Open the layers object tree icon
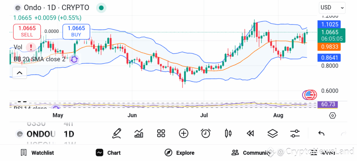 pyautogui.click(x=273, y=133)
